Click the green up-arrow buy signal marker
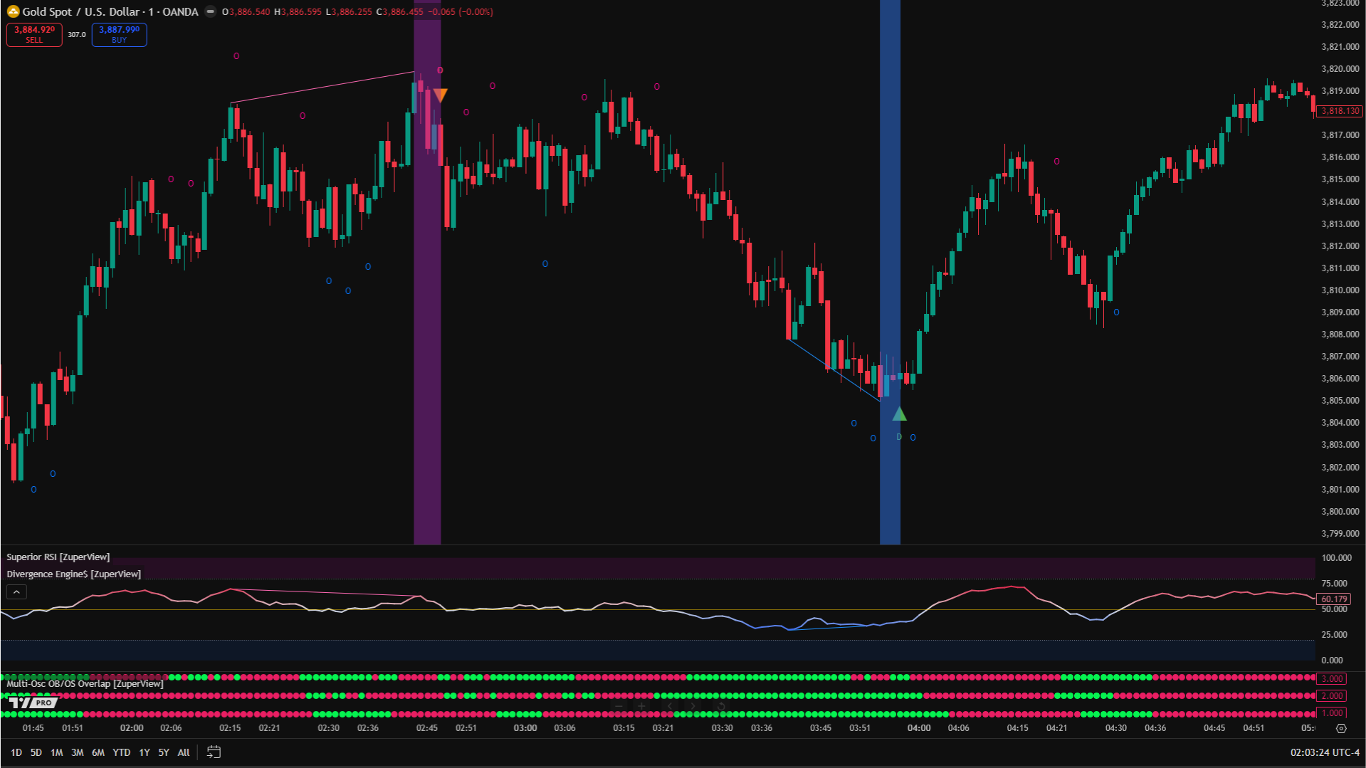 point(899,414)
